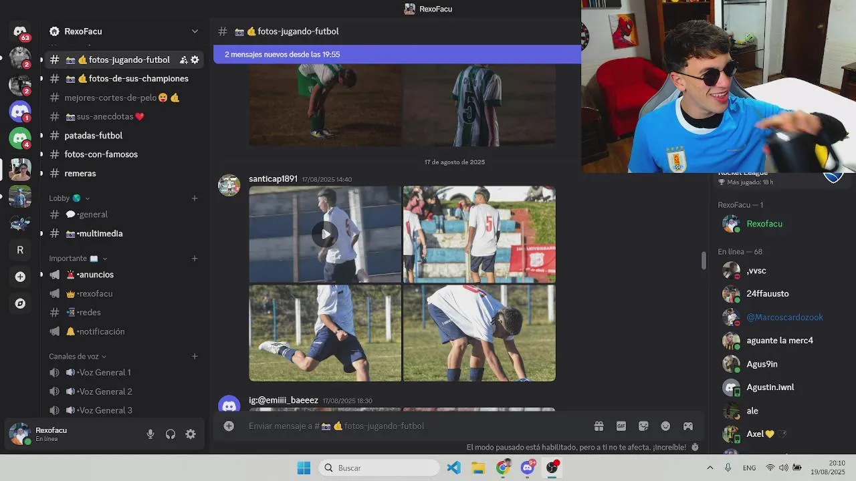Toggle deafen headphones in user panel
This screenshot has width=856, height=481.
pyautogui.click(x=171, y=434)
